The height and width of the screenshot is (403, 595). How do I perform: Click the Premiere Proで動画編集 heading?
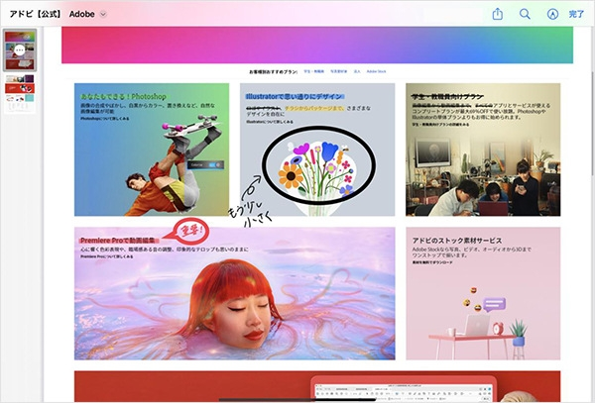point(118,241)
